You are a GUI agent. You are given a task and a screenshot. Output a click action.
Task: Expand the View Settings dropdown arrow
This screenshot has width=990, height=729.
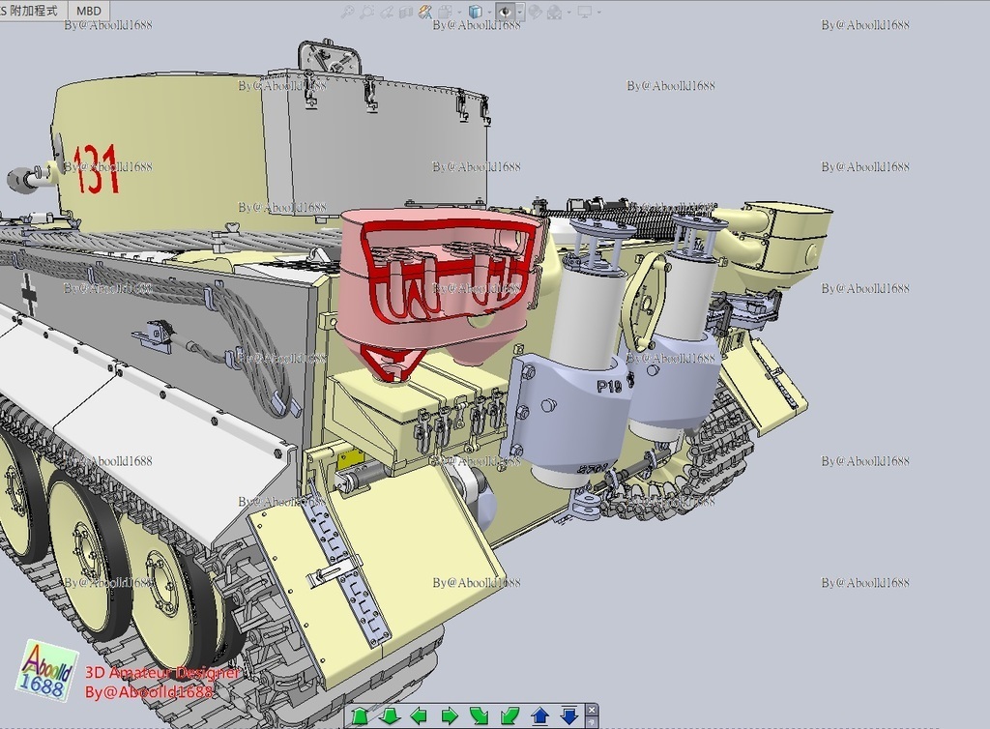[x=598, y=12]
